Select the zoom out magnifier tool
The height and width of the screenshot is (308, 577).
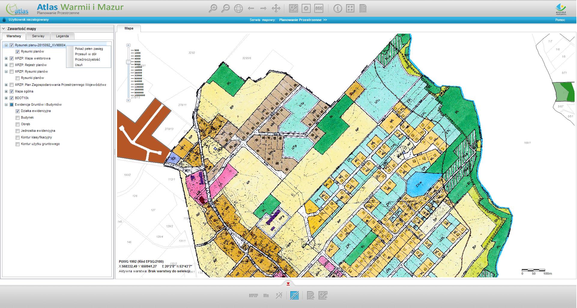(225, 8)
